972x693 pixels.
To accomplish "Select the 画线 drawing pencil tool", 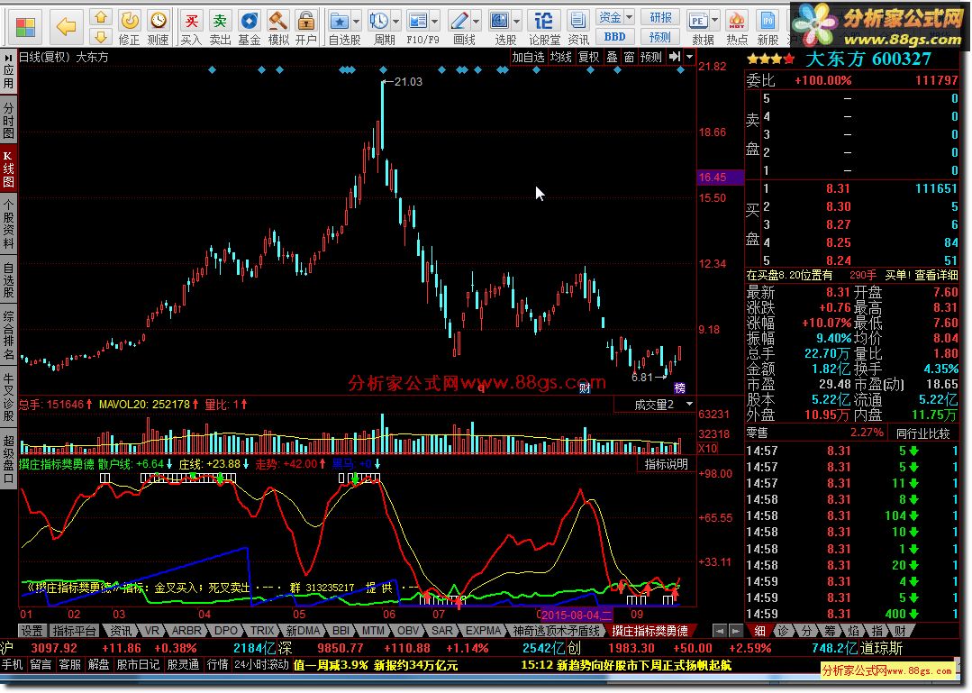I will click(459, 21).
